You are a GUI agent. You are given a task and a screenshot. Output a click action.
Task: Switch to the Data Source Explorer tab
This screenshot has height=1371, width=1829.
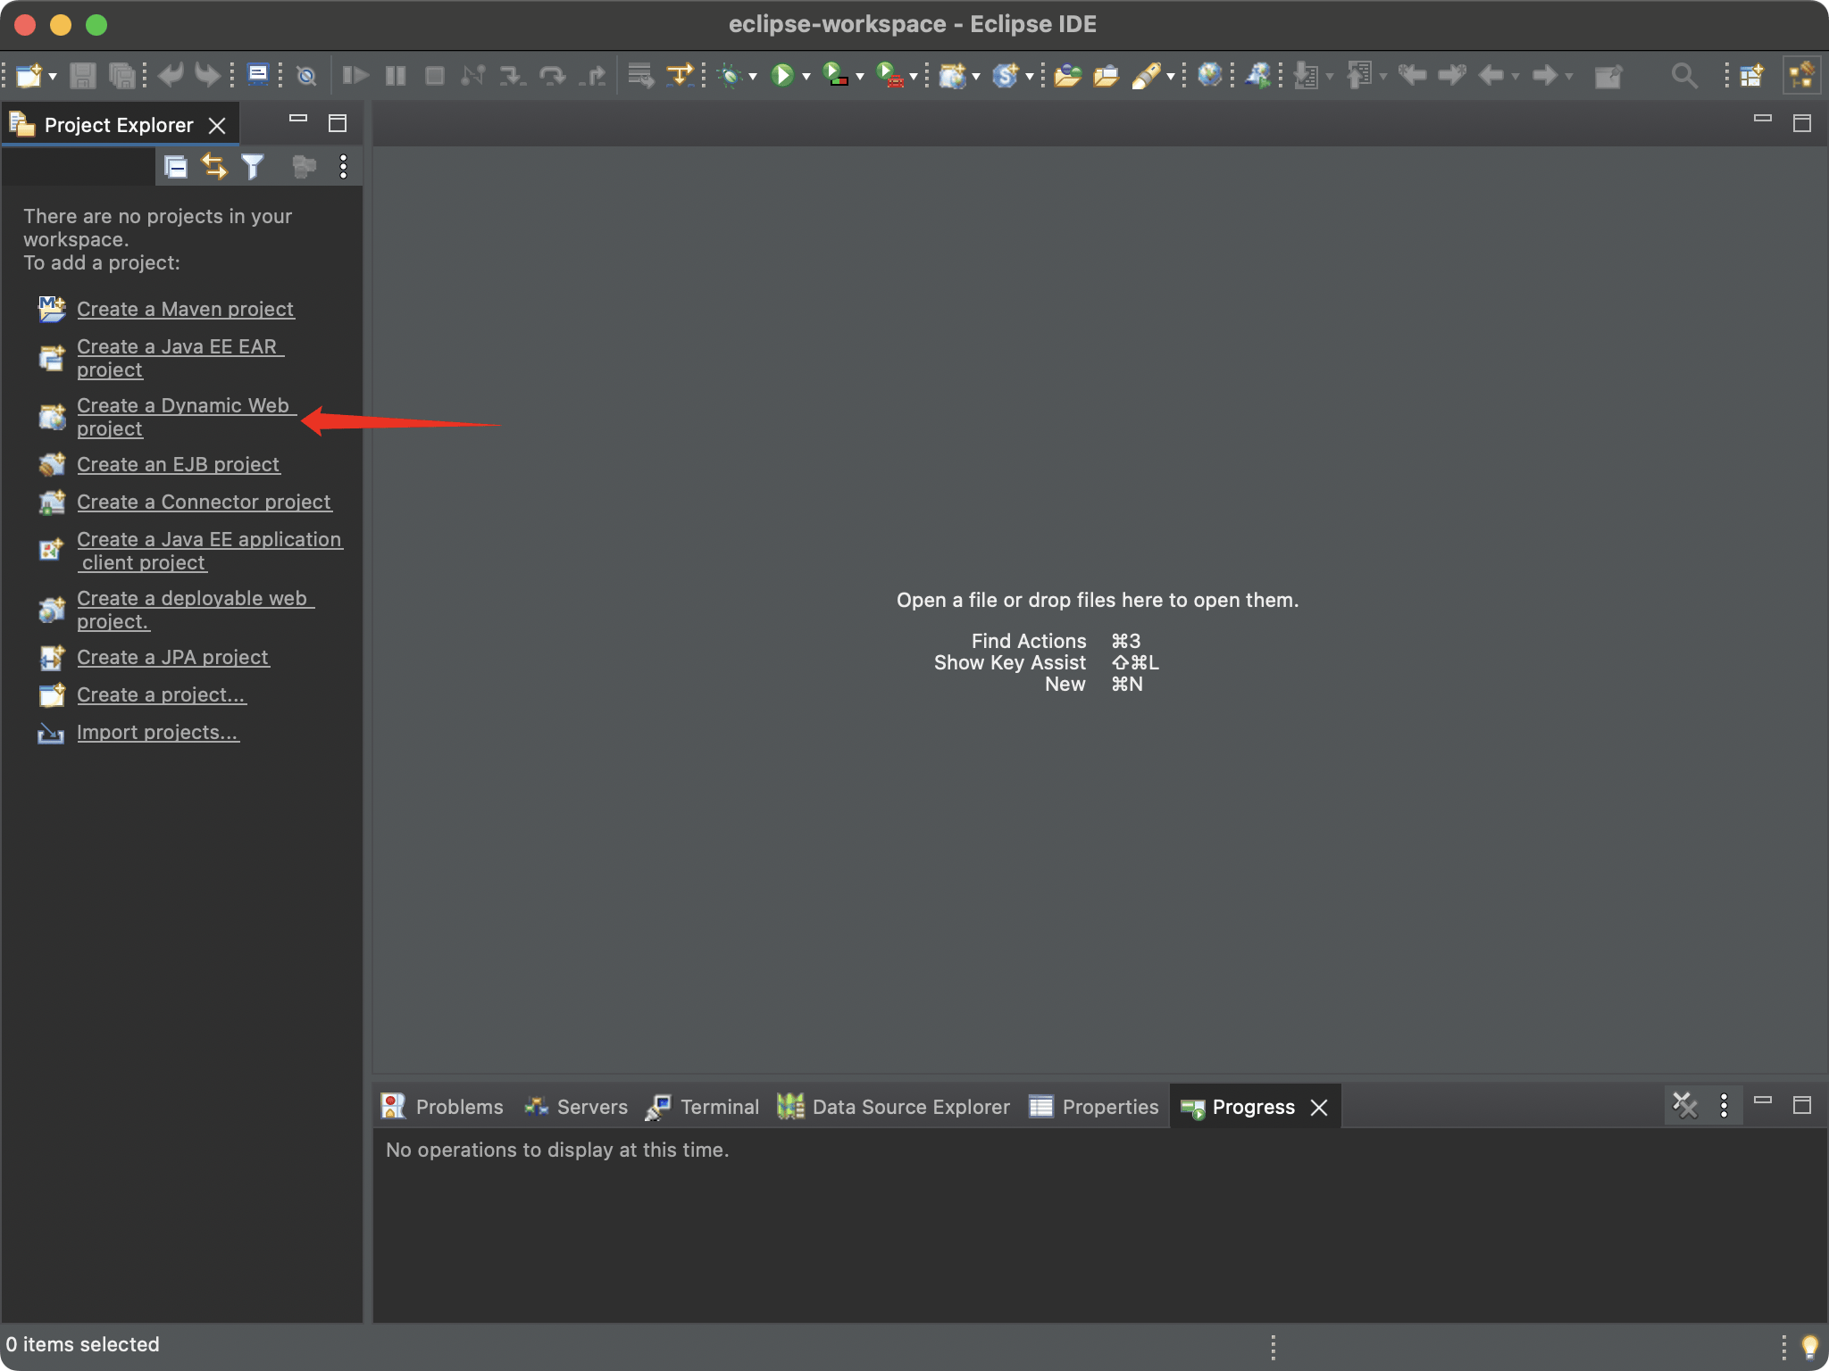[x=893, y=1107]
